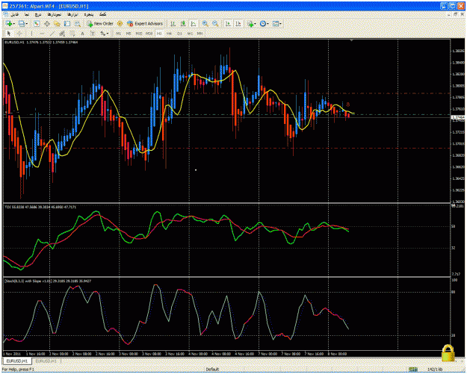Viewport: 467px width, 374px height.
Task: Draw a Fibonacci retracement
Action: (72, 34)
